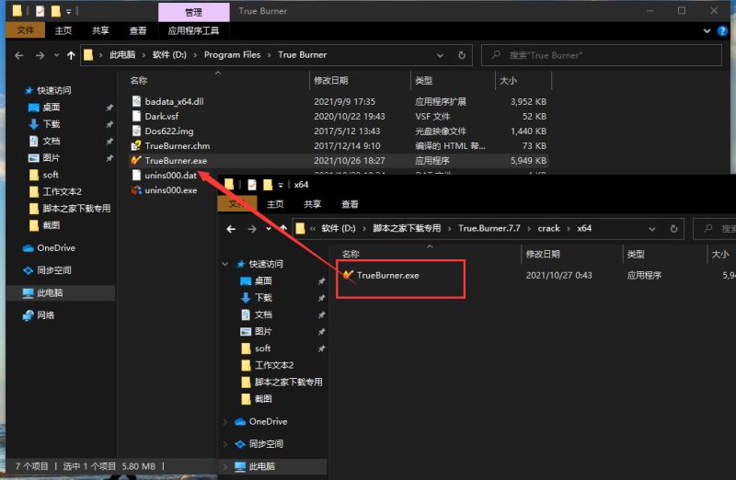The width and height of the screenshot is (736, 480).
Task: Open the 查看 tab in x64 window
Action: 350,204
